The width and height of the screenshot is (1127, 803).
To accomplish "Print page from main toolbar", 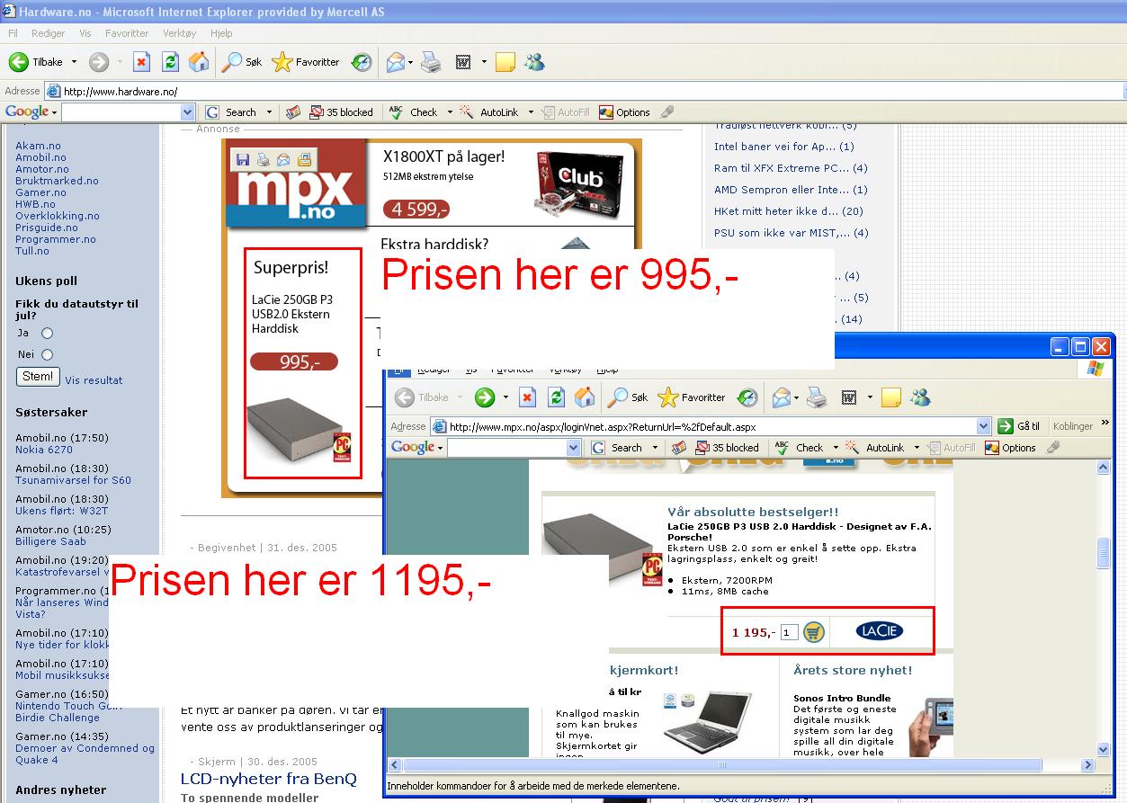I will 432,62.
